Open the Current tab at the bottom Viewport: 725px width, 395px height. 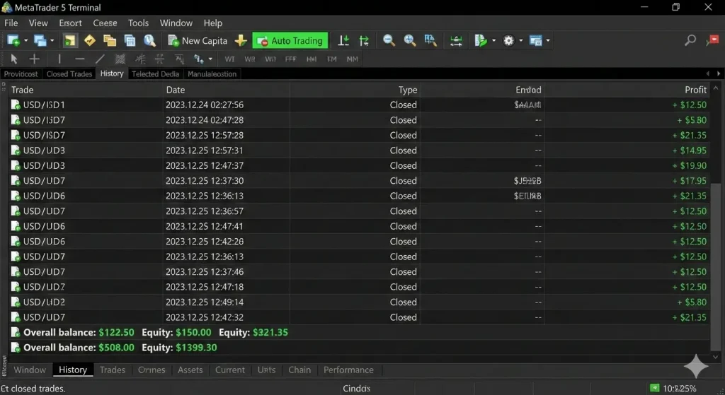pos(230,370)
